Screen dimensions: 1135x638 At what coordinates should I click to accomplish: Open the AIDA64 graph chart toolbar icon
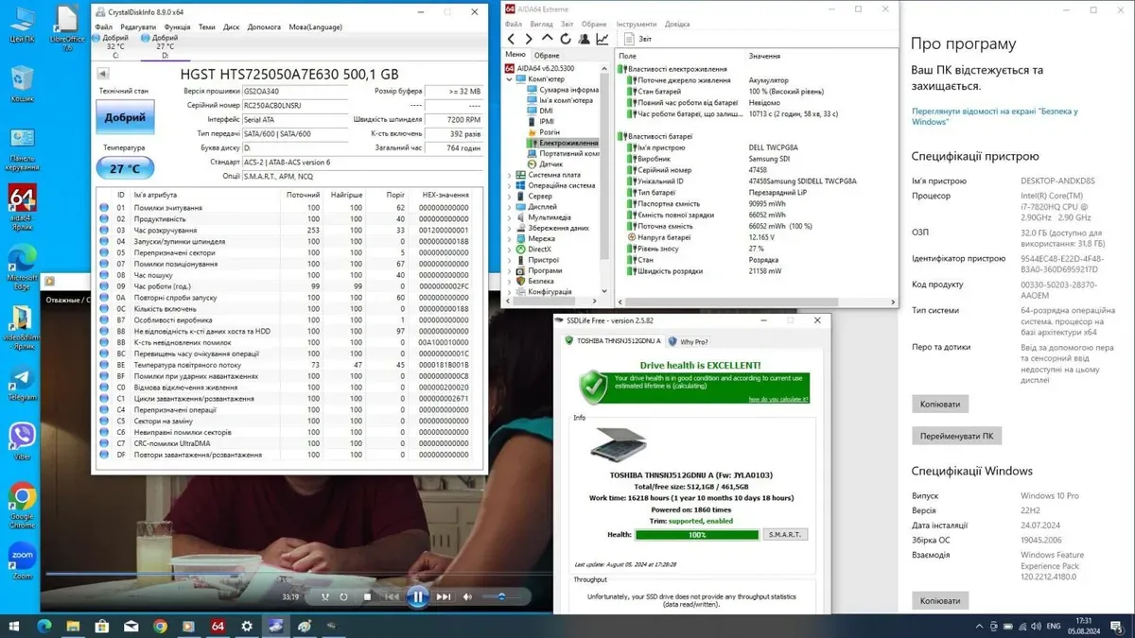pyautogui.click(x=602, y=40)
